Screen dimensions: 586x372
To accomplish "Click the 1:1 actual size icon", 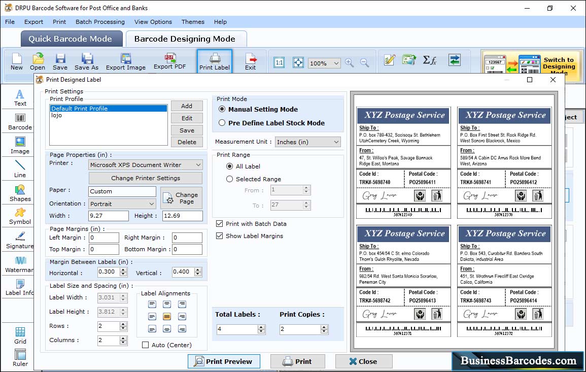I will click(x=279, y=62).
